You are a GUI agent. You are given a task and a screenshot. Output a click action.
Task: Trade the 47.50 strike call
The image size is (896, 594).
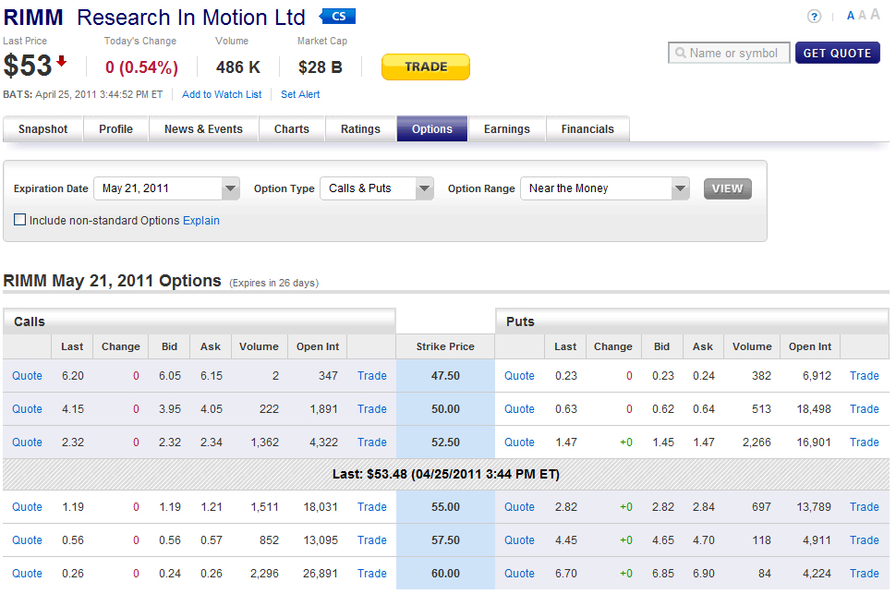pyautogui.click(x=372, y=376)
